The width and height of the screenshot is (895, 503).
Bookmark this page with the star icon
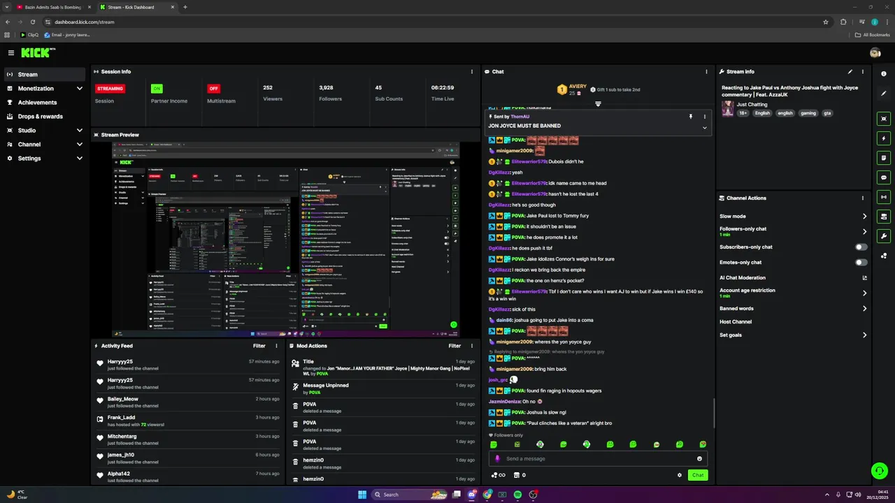point(826,22)
